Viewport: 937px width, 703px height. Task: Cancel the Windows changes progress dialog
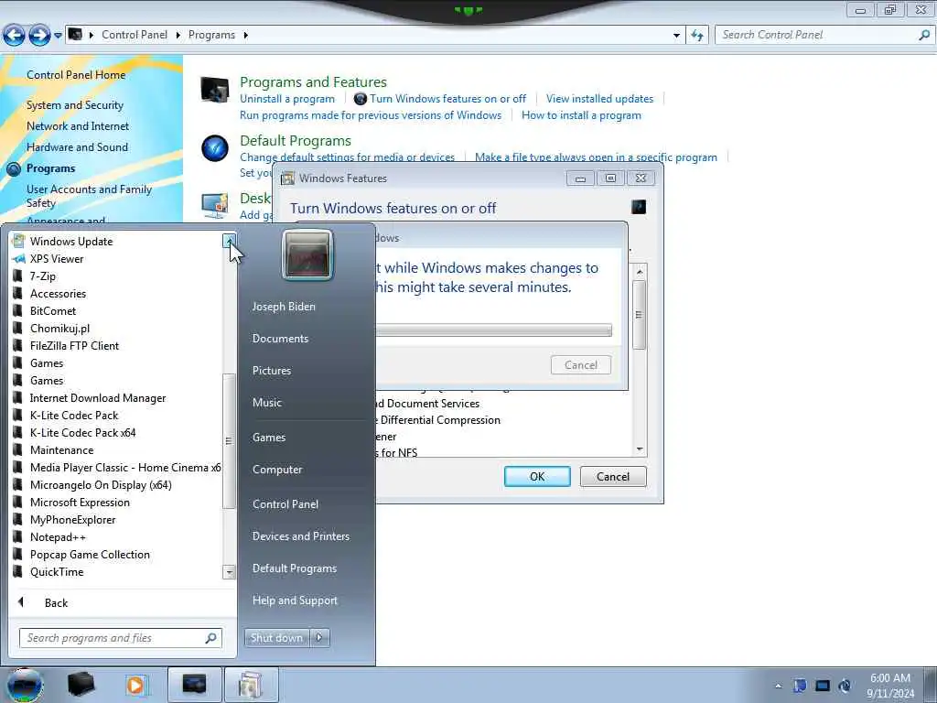[x=581, y=365]
